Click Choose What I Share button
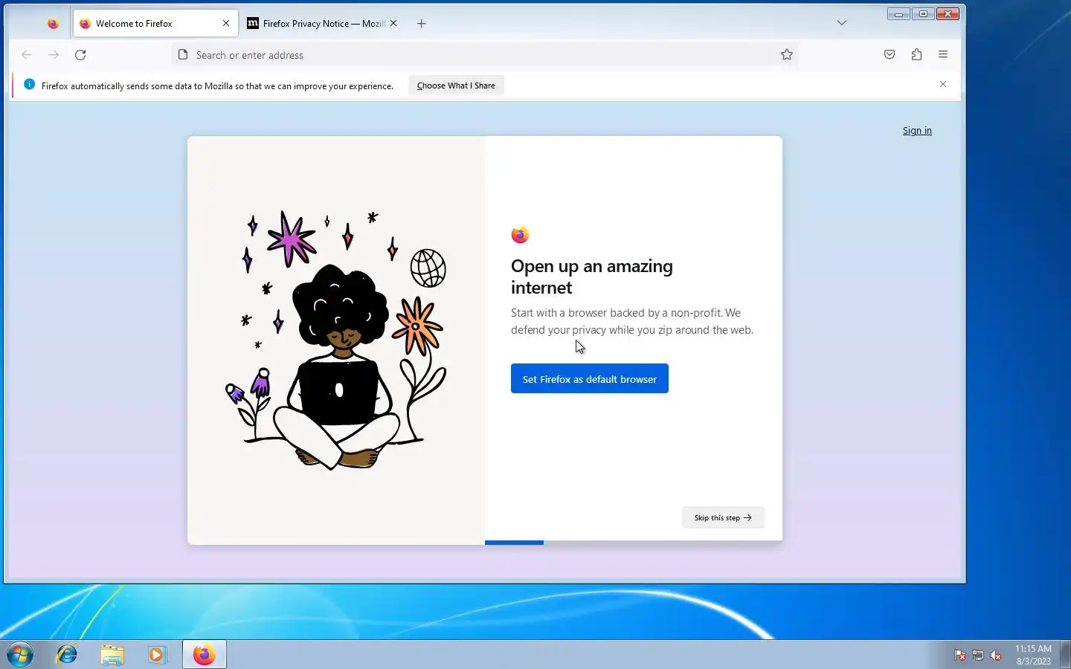This screenshot has height=669, width=1071. (x=456, y=85)
